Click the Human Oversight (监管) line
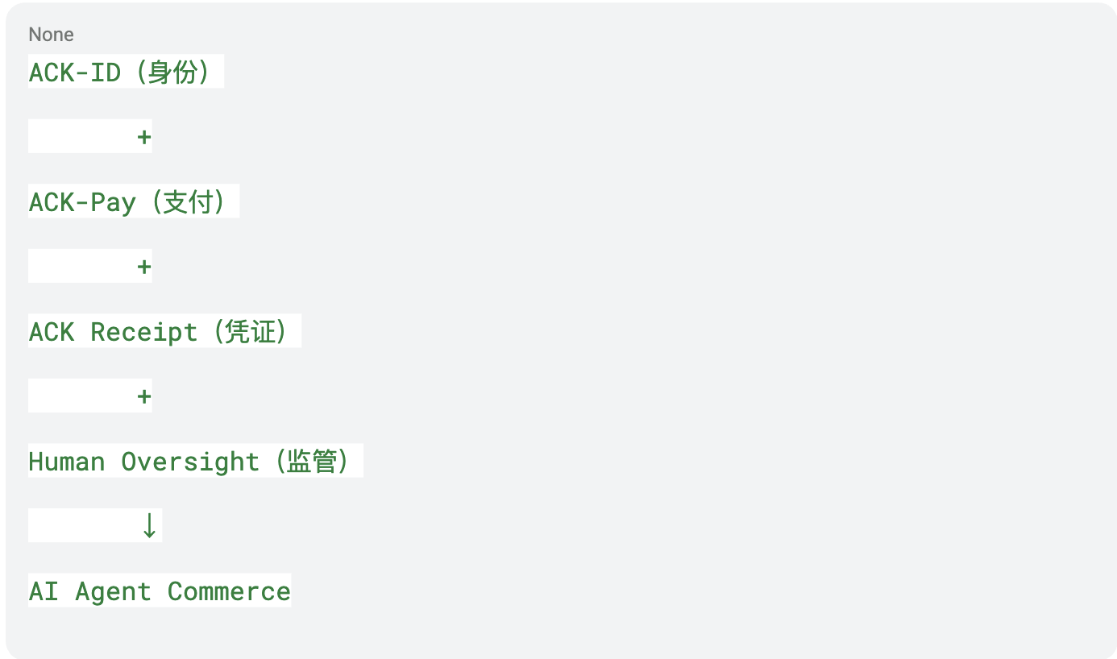Image resolution: width=1117 pixels, height=659 pixels. click(196, 461)
